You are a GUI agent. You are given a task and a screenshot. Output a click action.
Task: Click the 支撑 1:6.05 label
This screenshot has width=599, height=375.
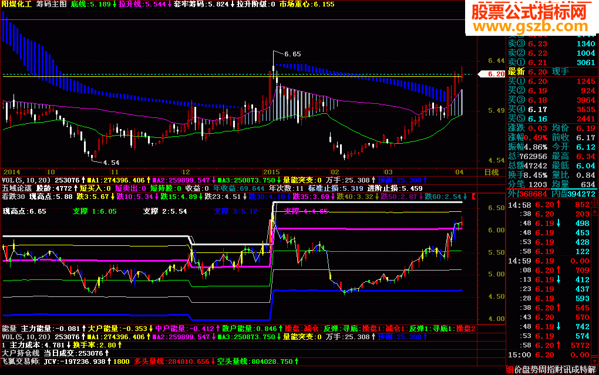[x=95, y=211]
